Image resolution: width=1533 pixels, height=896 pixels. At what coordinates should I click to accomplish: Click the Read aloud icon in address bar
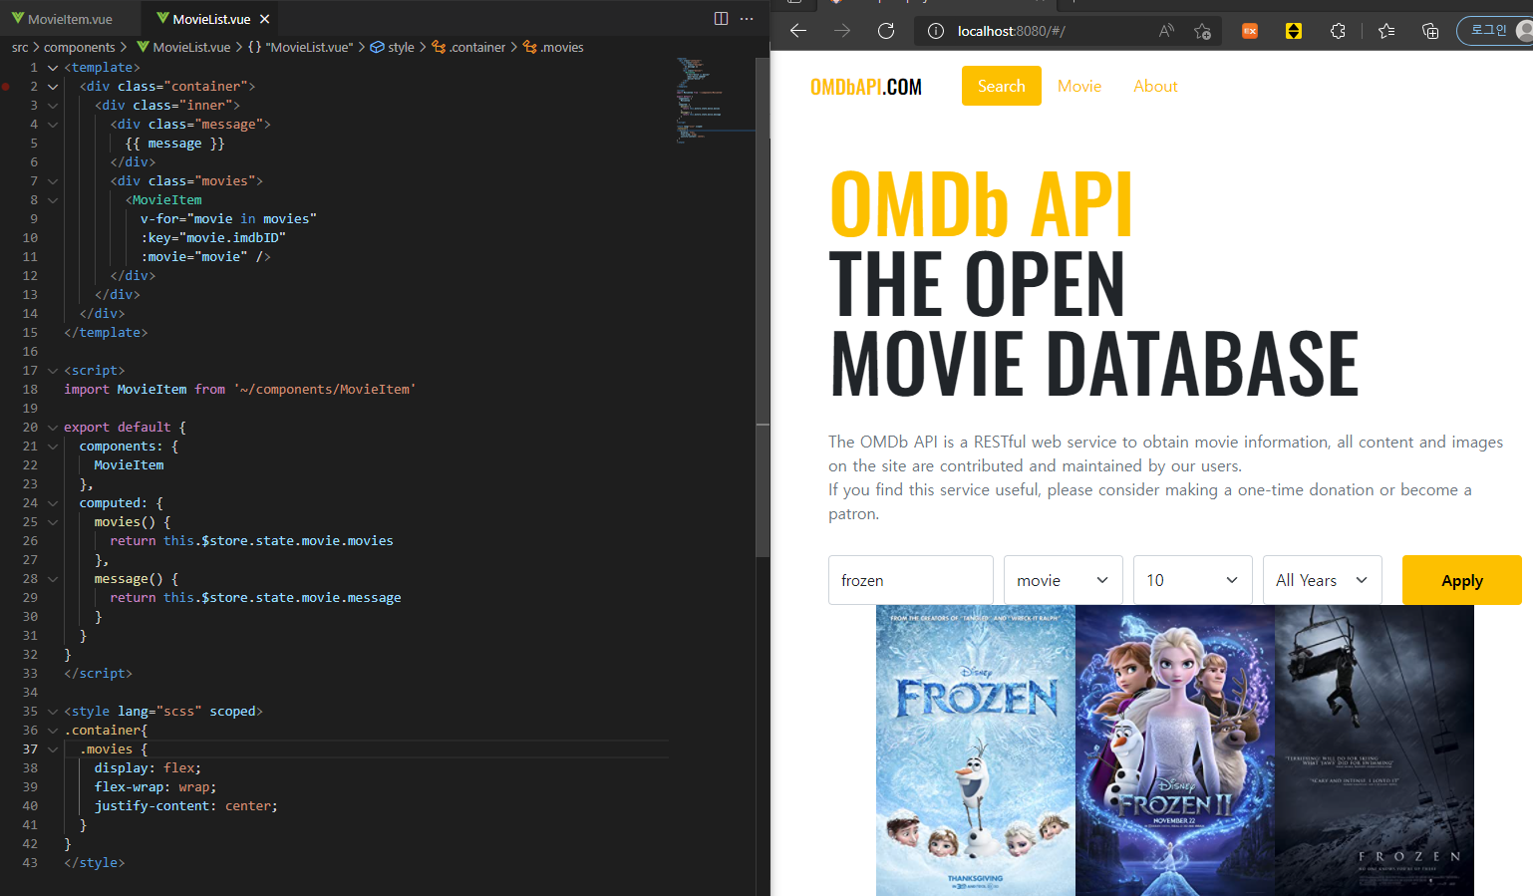pos(1166,31)
